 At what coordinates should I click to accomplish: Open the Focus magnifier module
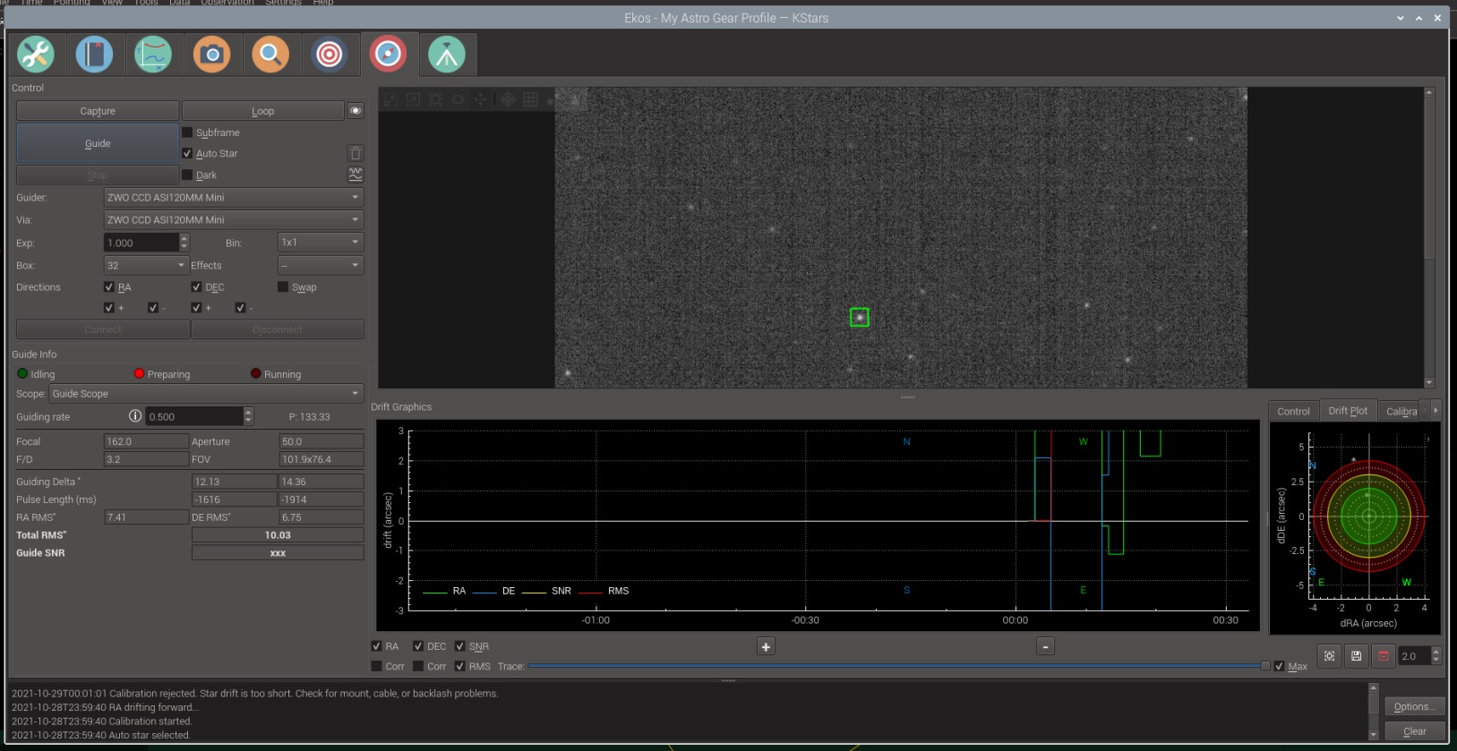coord(270,55)
